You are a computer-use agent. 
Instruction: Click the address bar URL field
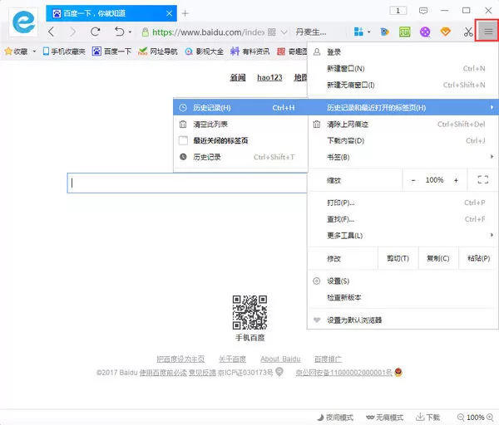click(x=209, y=32)
